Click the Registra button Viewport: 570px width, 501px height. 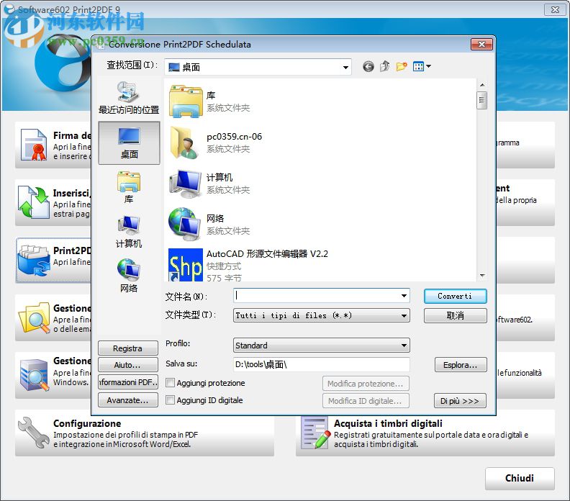click(x=128, y=348)
